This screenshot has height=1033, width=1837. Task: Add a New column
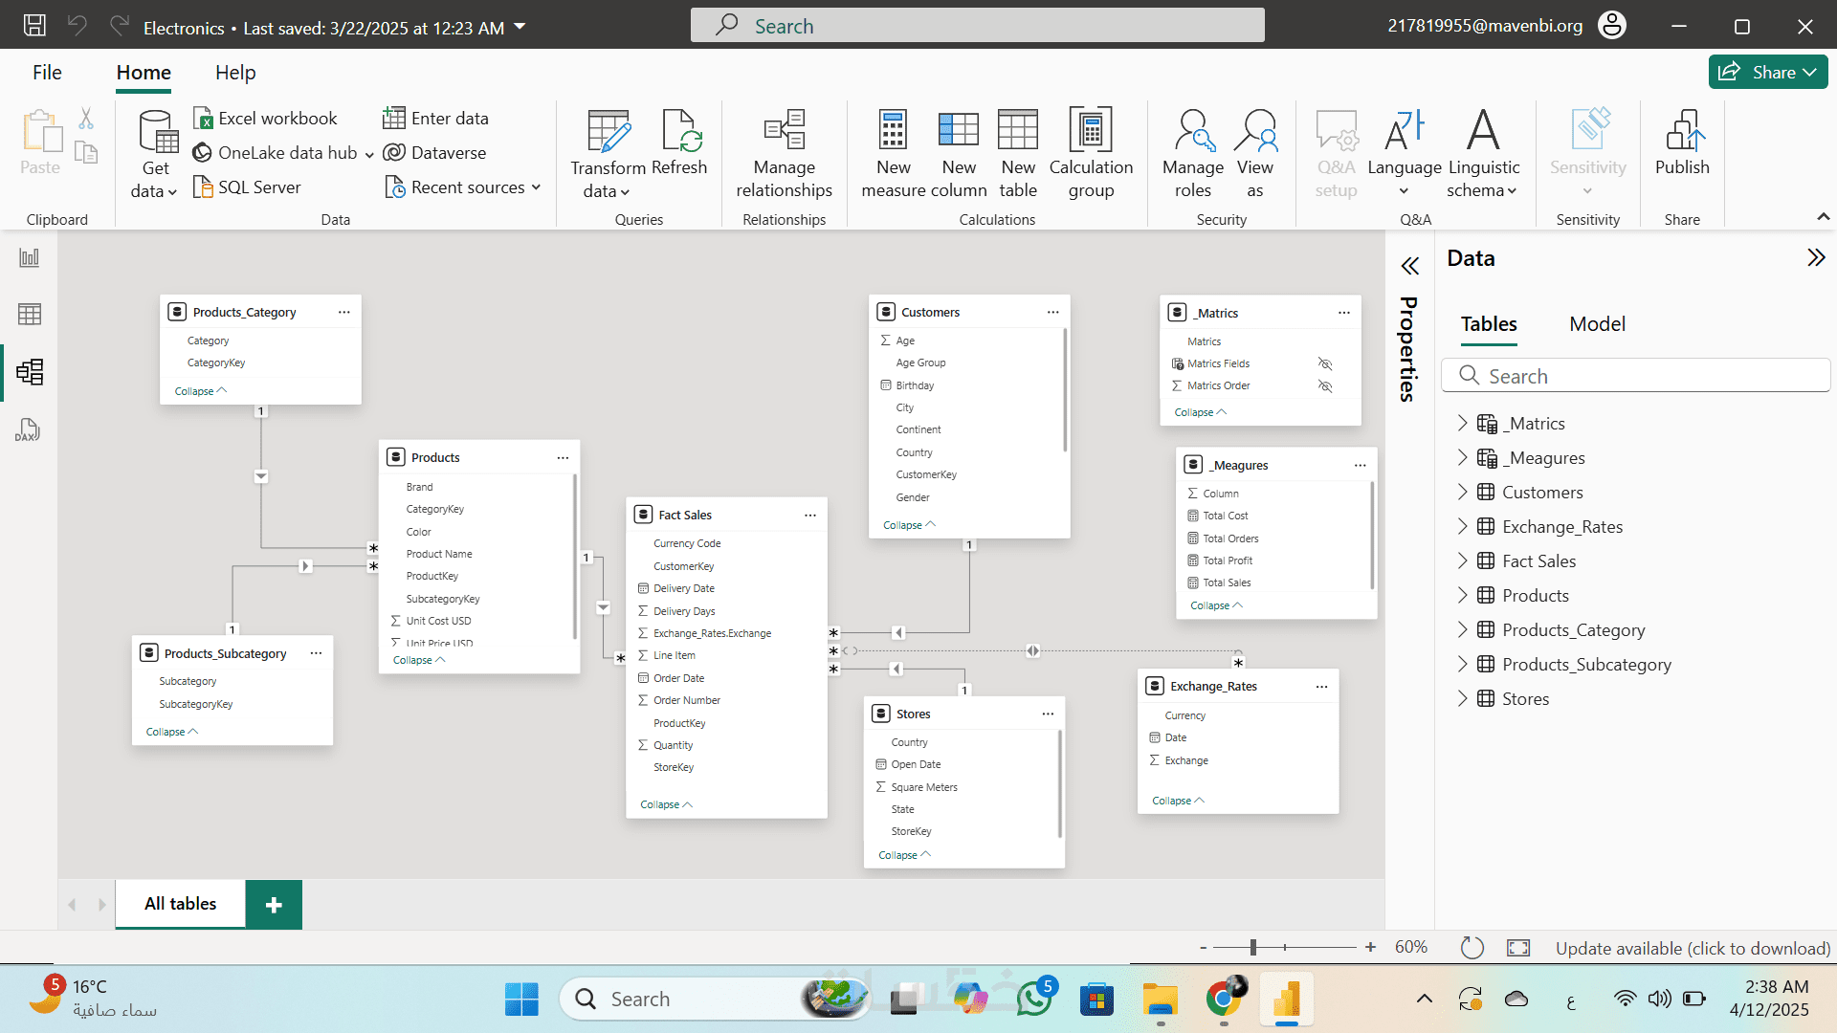(959, 154)
